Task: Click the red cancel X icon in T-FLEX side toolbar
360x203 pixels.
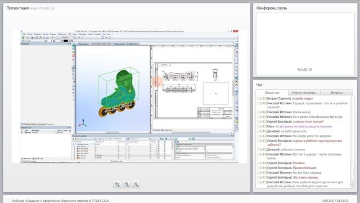Action: (74, 55)
